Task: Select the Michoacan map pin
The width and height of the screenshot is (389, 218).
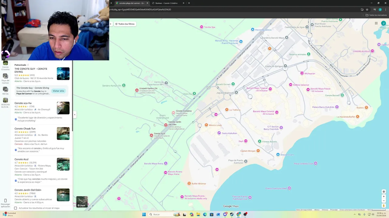Action: [x=302, y=73]
